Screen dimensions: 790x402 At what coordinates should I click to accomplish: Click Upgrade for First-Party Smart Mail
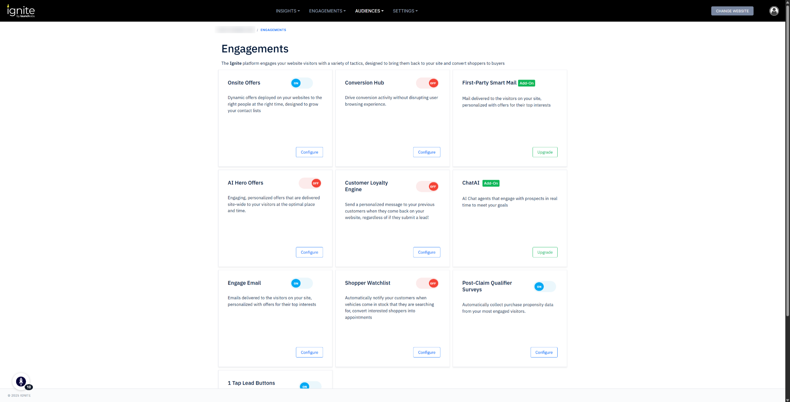pyautogui.click(x=545, y=152)
